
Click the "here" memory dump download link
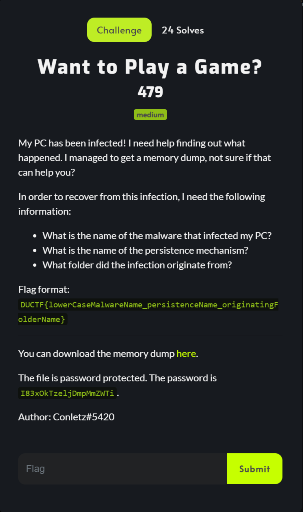[x=186, y=354]
